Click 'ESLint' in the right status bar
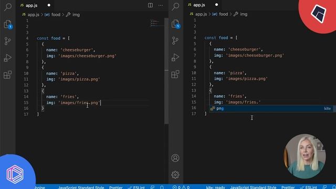 pos(309,187)
